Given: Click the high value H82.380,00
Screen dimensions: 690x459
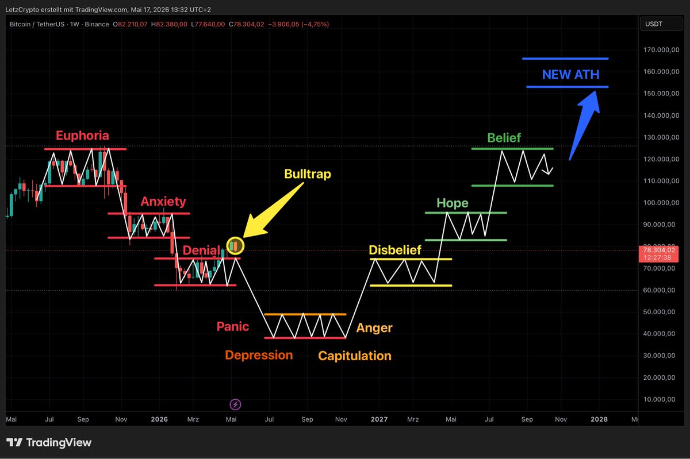Looking at the screenshot, I should [x=169, y=24].
